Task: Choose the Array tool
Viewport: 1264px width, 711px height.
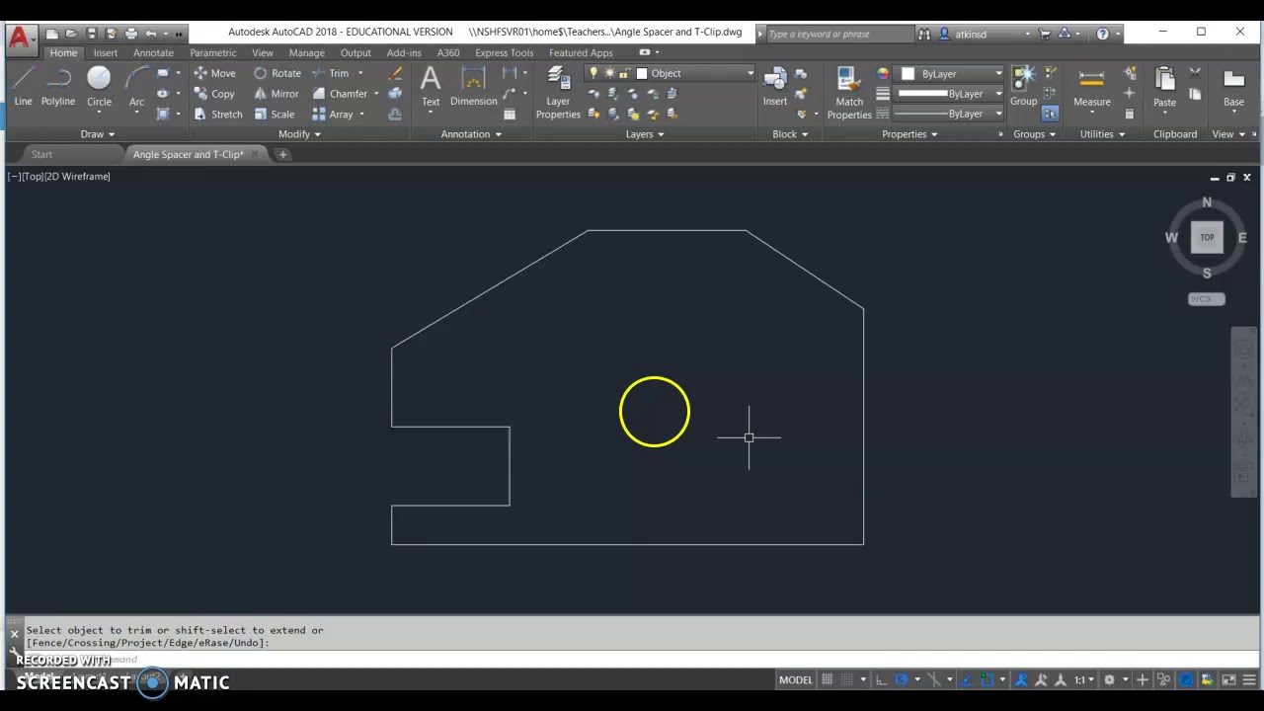Action: pos(332,115)
